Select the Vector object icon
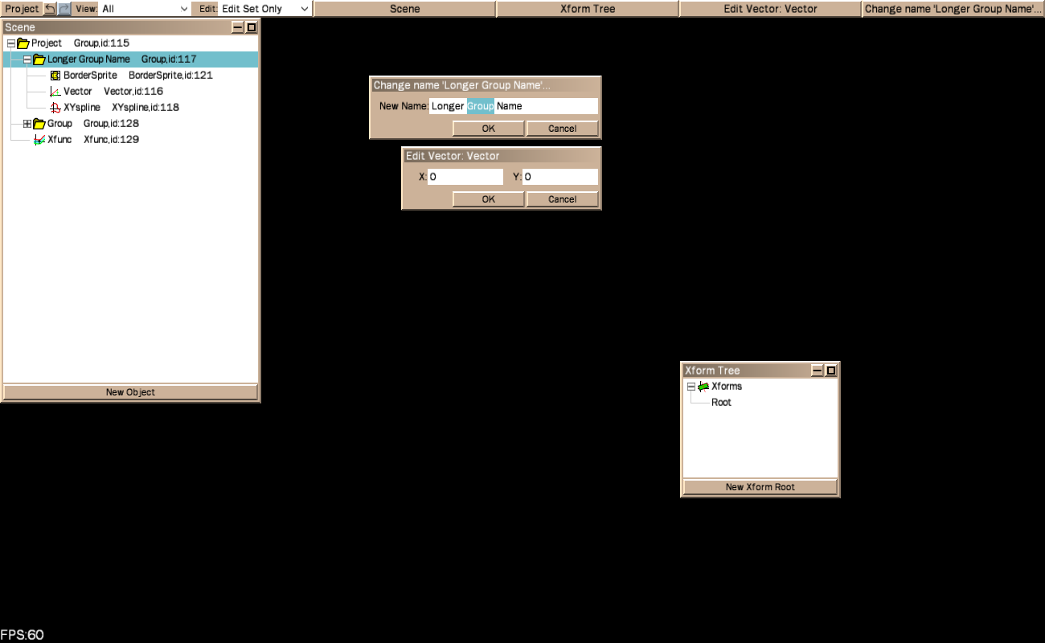This screenshot has height=643, width=1045. (x=55, y=92)
